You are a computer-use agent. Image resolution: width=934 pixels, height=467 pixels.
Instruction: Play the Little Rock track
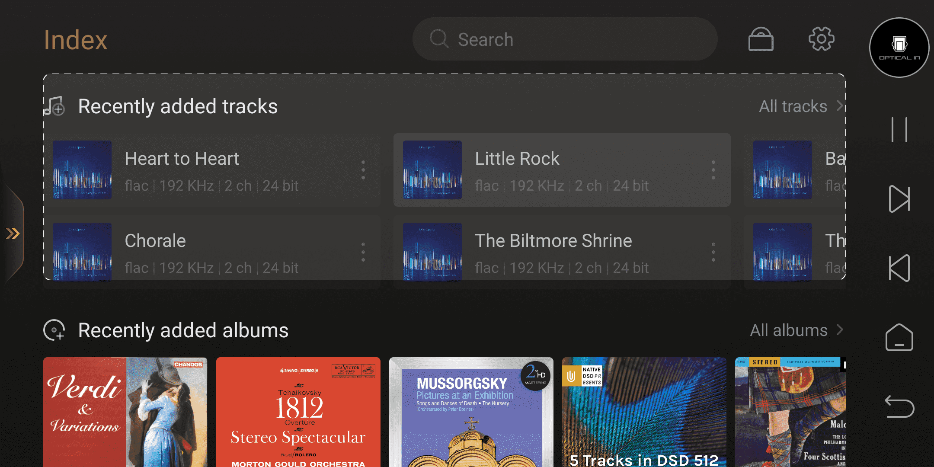(562, 170)
